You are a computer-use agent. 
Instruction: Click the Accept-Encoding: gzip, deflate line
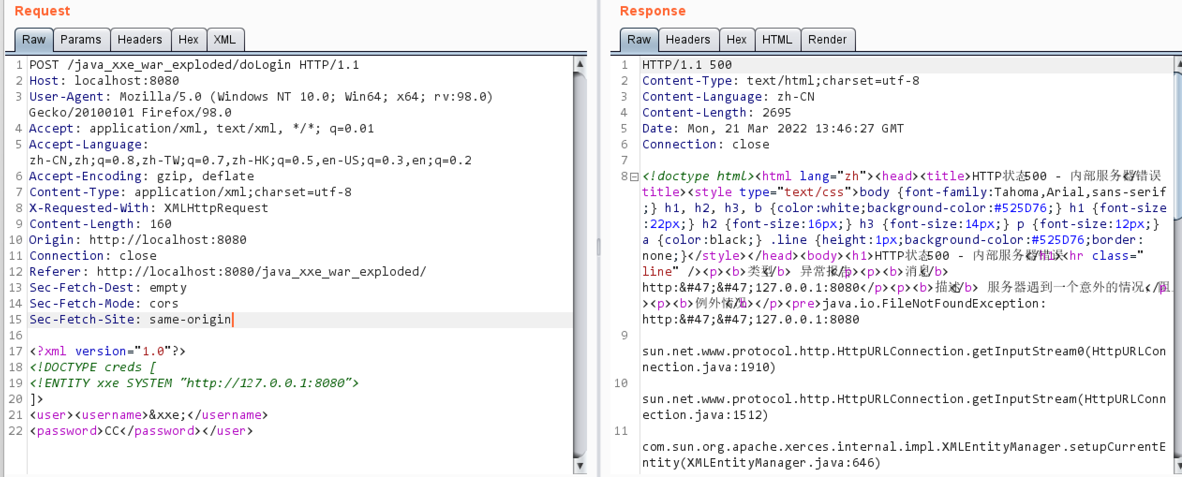click(141, 176)
